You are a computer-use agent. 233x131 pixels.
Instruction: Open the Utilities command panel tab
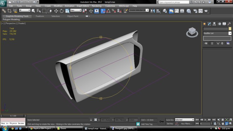click(x=229, y=24)
